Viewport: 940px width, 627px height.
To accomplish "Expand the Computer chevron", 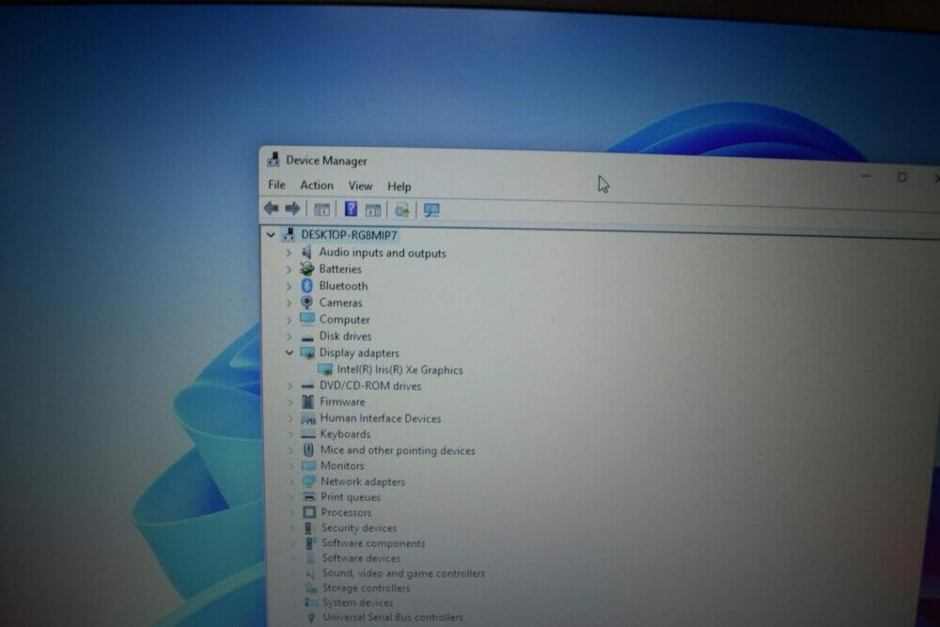I will click(x=289, y=320).
